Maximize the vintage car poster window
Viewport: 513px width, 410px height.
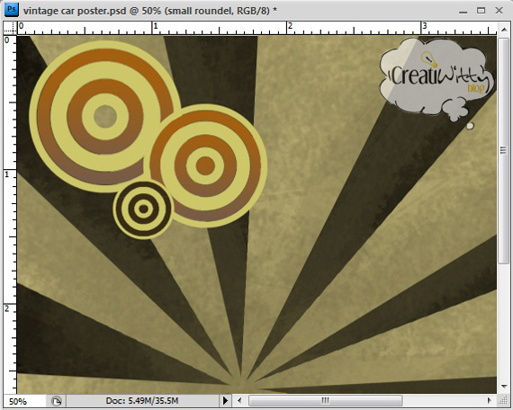tap(481, 11)
